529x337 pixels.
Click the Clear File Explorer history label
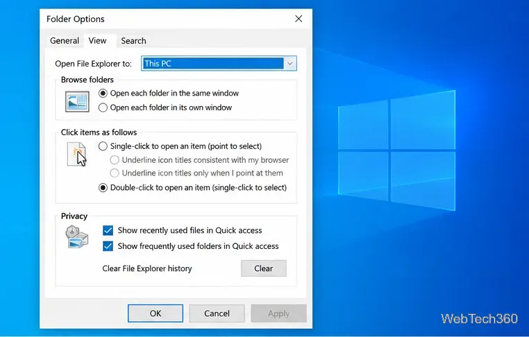pyautogui.click(x=147, y=268)
